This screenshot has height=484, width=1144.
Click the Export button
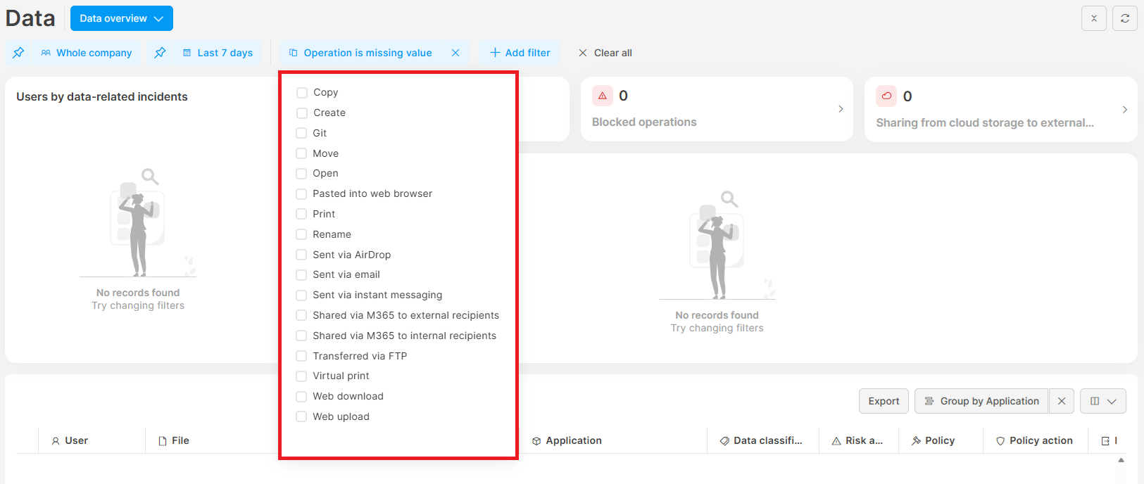(883, 401)
